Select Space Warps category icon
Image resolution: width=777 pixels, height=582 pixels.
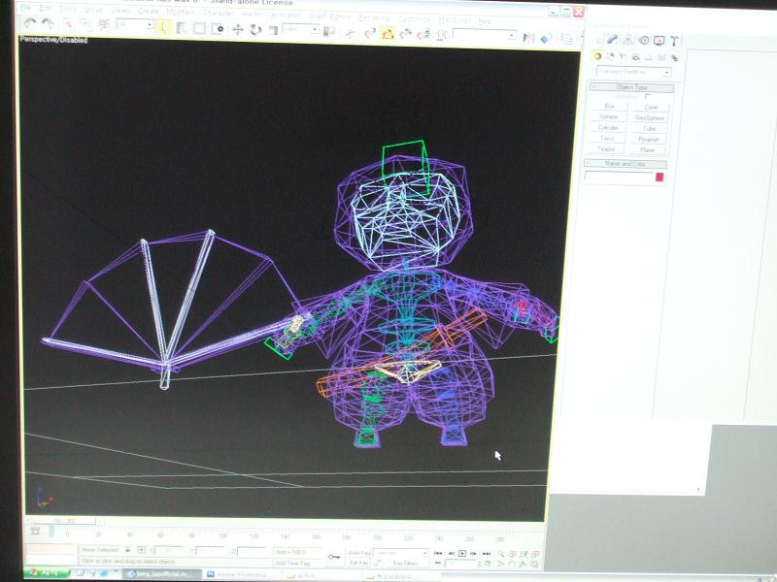pos(661,57)
